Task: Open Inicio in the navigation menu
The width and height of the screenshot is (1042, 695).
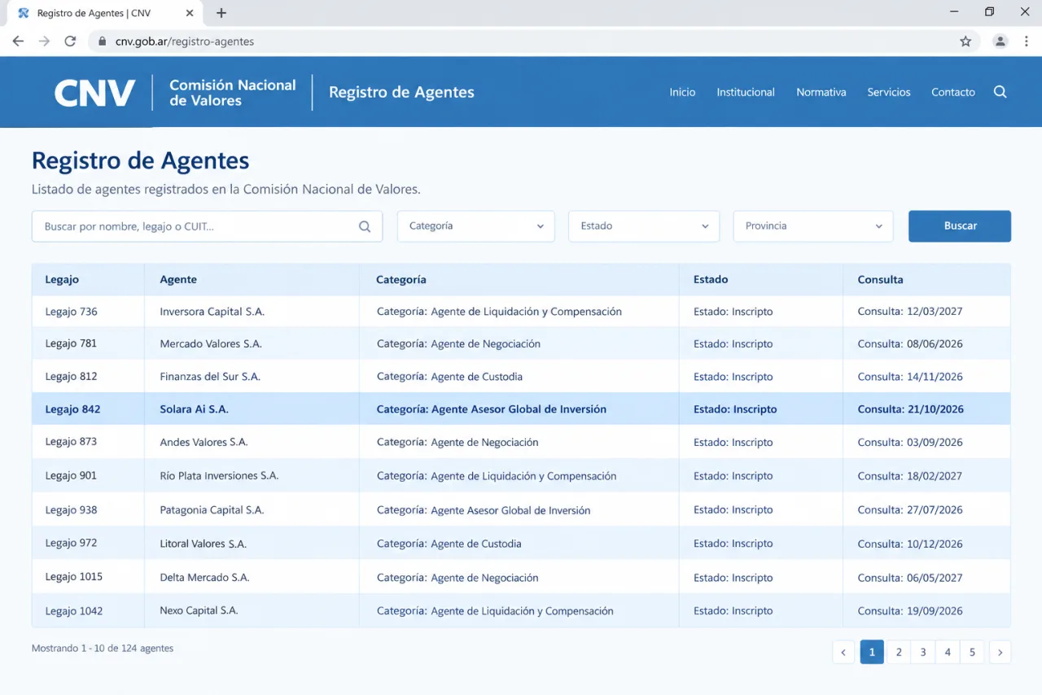Action: point(682,93)
